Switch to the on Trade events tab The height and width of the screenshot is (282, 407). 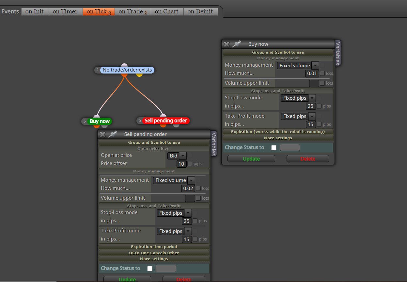click(x=133, y=11)
